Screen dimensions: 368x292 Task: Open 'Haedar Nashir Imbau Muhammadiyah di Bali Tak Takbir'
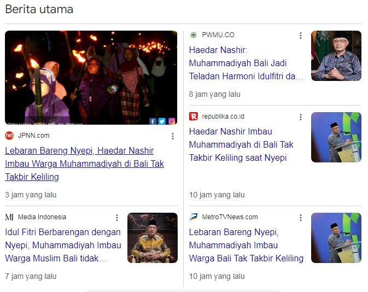point(241,144)
